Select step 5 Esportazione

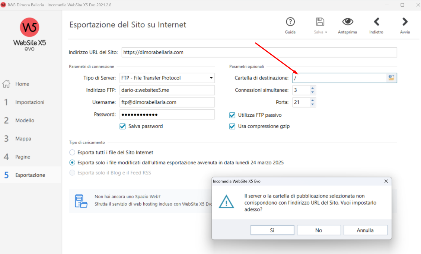pyautogui.click(x=31, y=175)
